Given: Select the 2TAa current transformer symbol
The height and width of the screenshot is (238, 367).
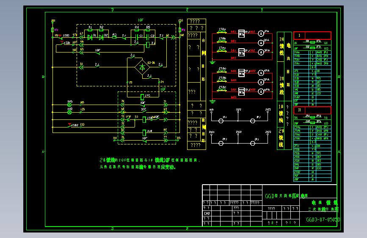Looking at the screenshot, I should point(222,72).
